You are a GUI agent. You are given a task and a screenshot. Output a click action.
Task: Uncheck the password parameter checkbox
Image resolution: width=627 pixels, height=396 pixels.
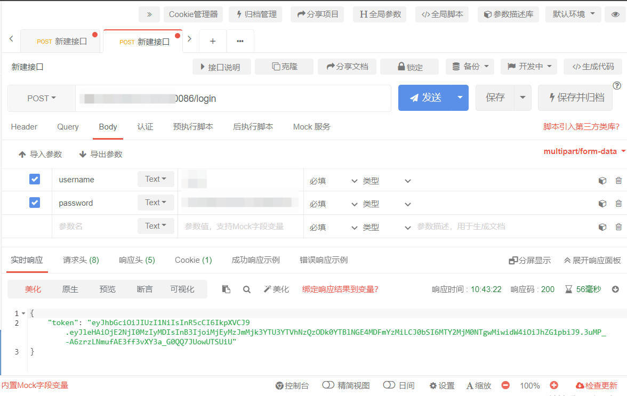(x=35, y=203)
